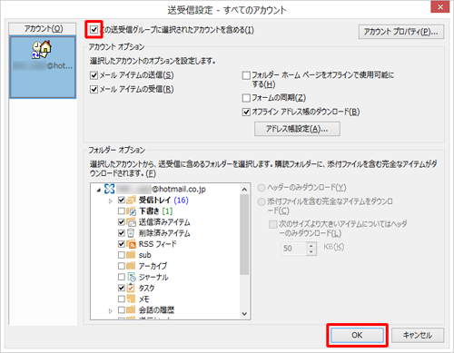Uncheck the RSS フィード folder checkbox
Viewport: 454px width, 353px height.
pyautogui.click(x=122, y=244)
